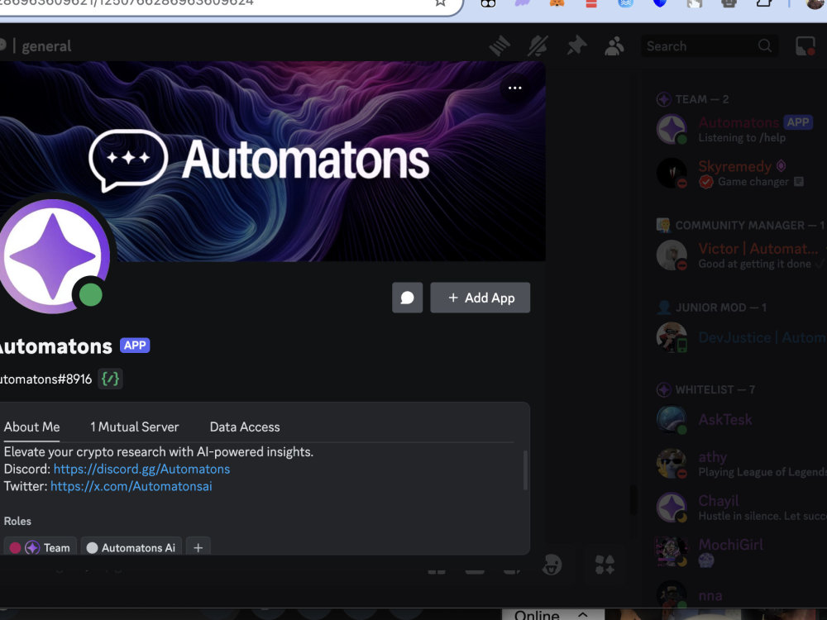The width and height of the screenshot is (827, 620).
Task: Toggle the member list icon
Action: pos(614,46)
